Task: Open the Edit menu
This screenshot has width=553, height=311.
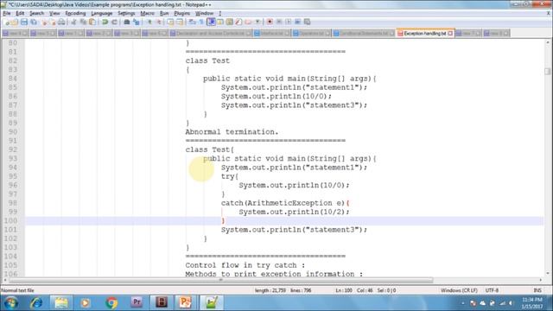Action: (x=20, y=14)
